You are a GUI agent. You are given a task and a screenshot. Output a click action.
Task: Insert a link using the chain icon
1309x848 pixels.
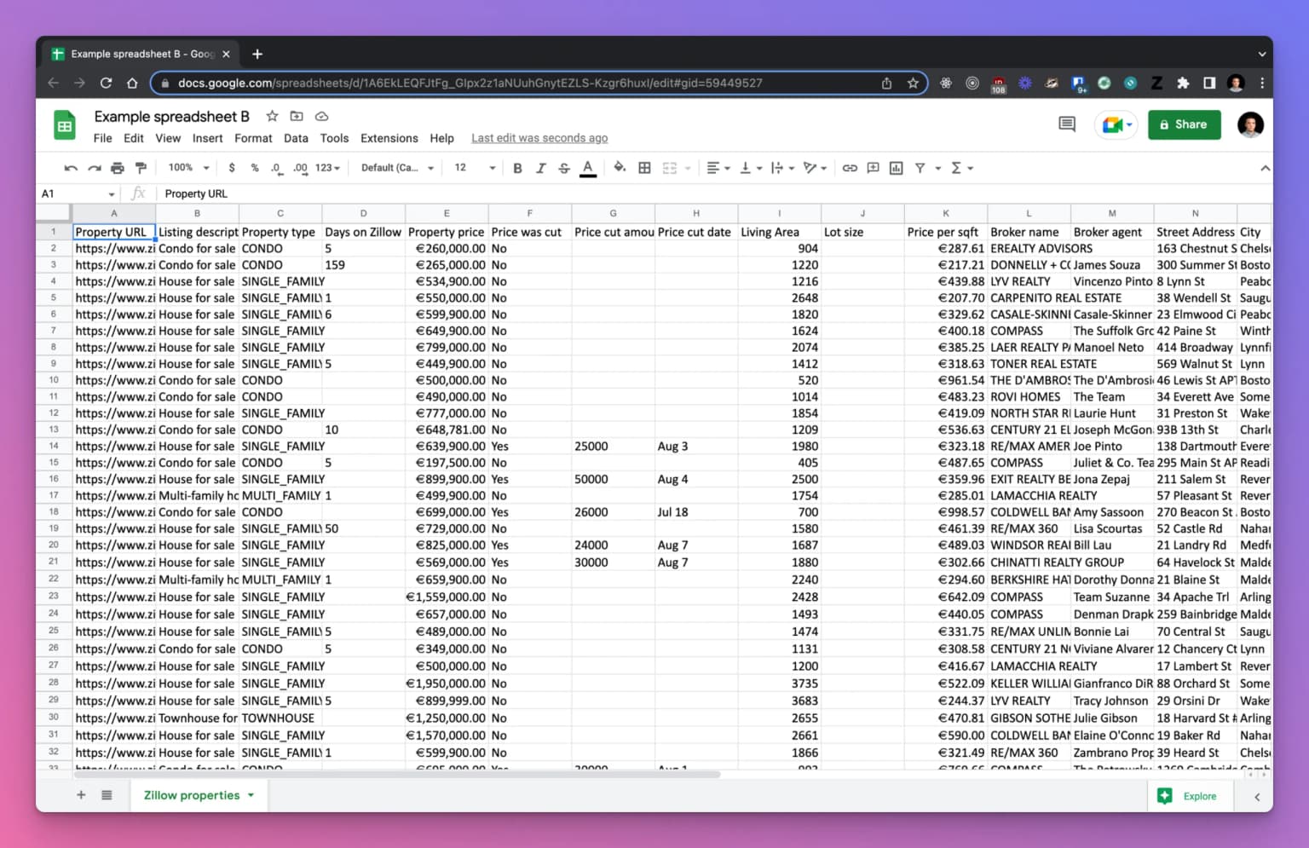click(x=850, y=168)
